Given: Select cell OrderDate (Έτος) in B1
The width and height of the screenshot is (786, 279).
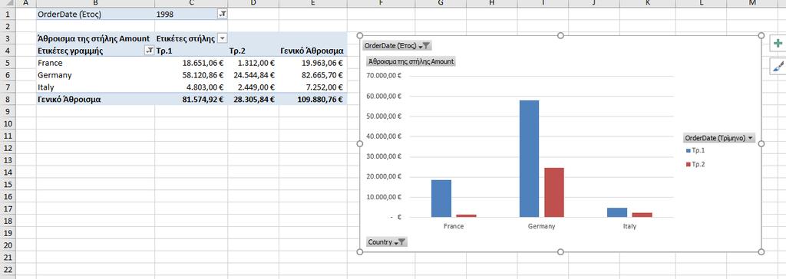Looking at the screenshot, I should point(95,15).
